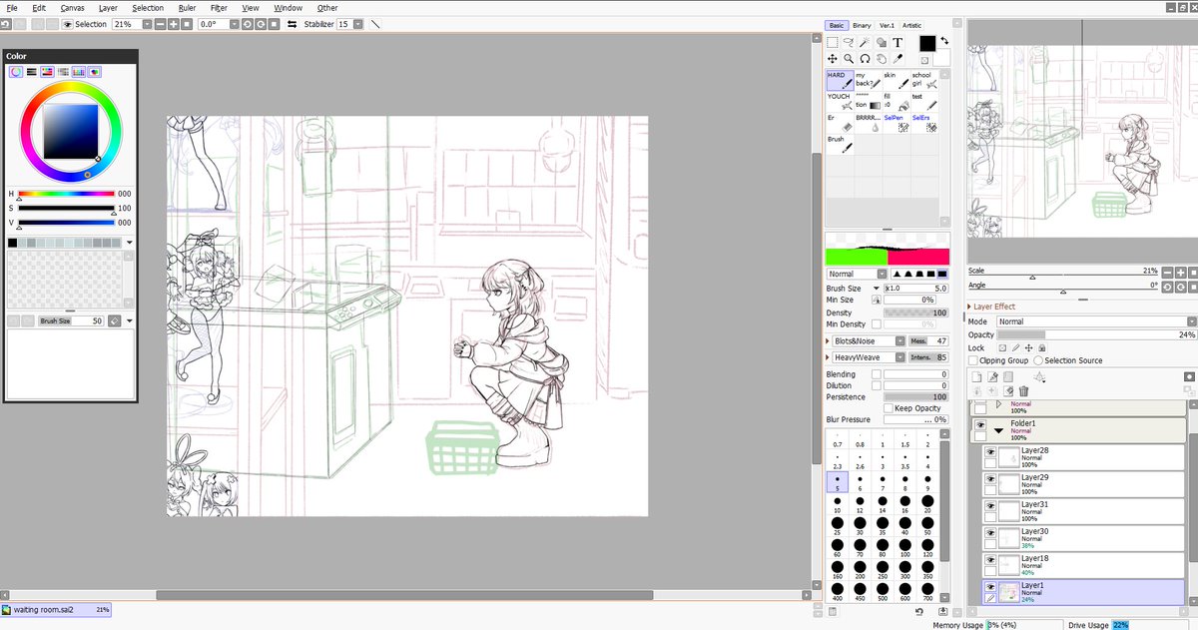1198x630 pixels.
Task: Toggle the transparent color button
Action: 924,60
